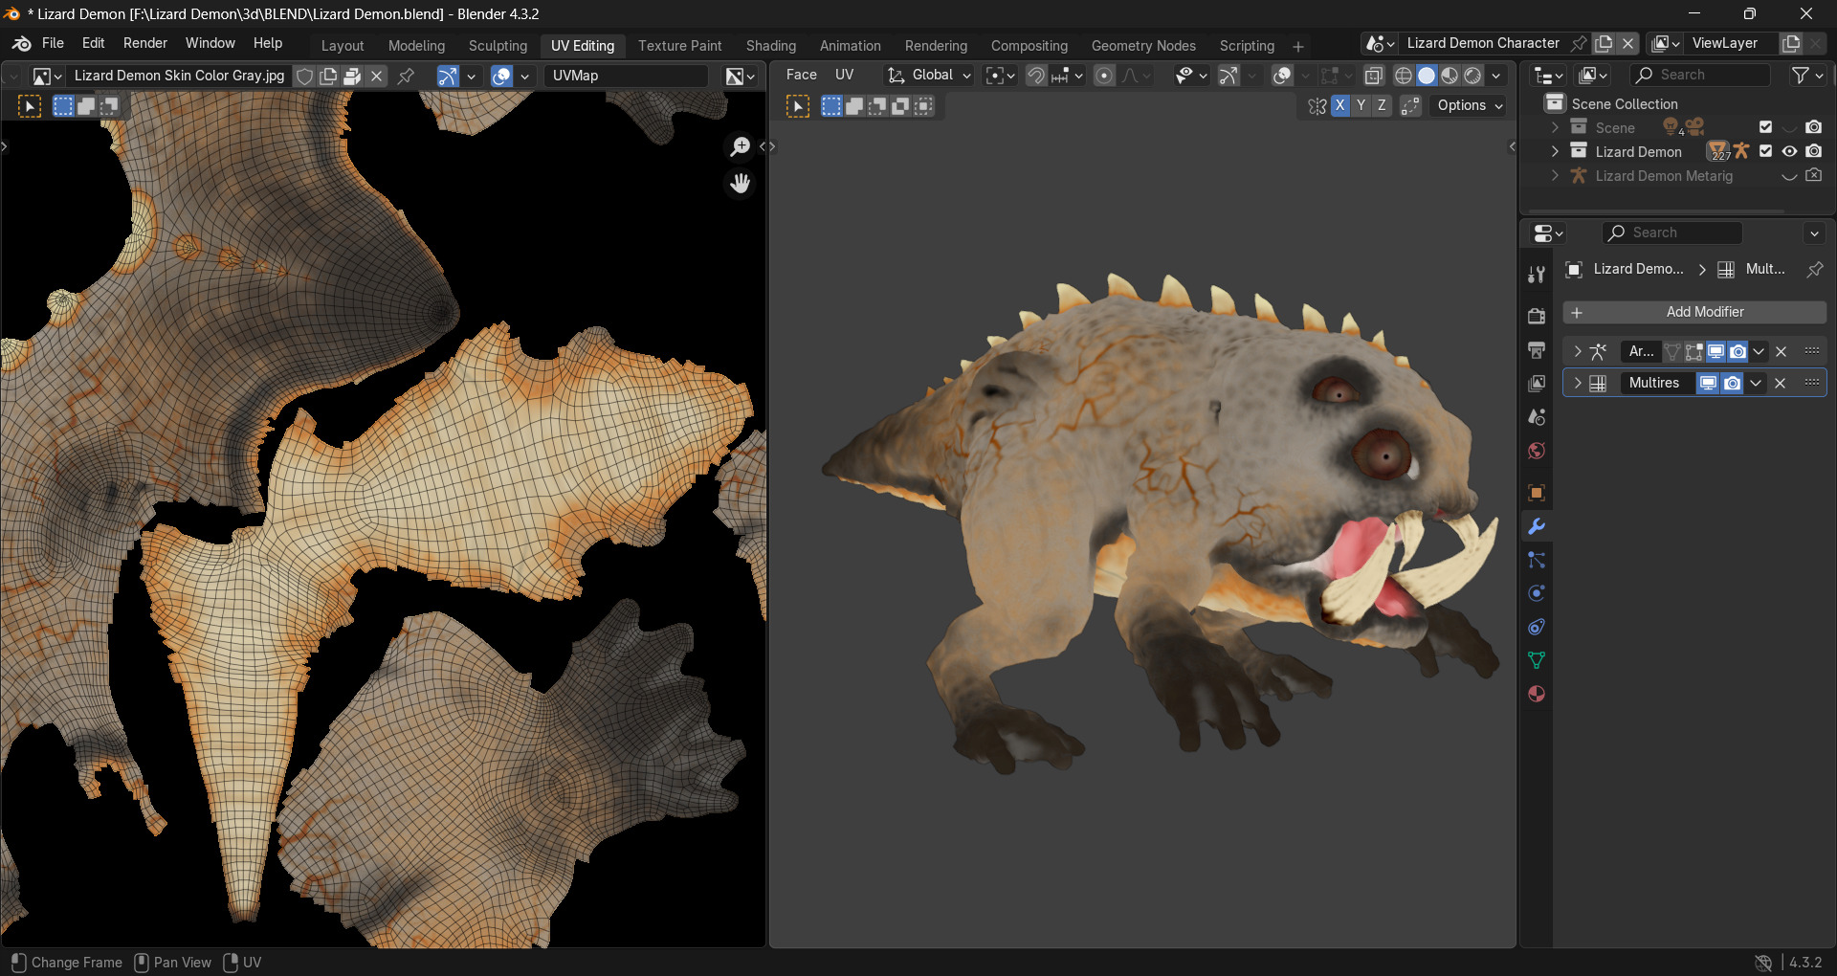The image size is (1837, 976).
Task: Click the zoom magnifier gizmo in UV editor
Action: tap(740, 146)
